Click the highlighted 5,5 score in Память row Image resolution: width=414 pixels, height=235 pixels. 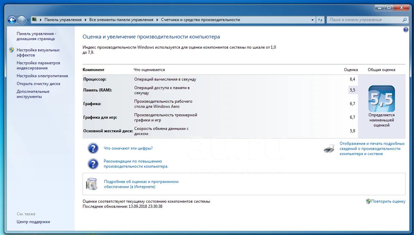click(352, 90)
